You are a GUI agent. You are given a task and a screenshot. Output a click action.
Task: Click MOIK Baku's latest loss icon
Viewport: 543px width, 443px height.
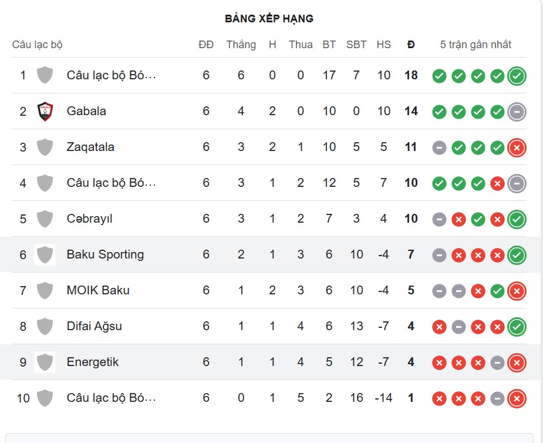point(517,291)
